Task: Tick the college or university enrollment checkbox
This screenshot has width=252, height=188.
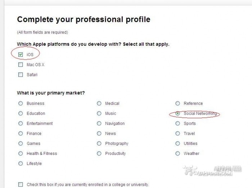Action: [x=21, y=184]
